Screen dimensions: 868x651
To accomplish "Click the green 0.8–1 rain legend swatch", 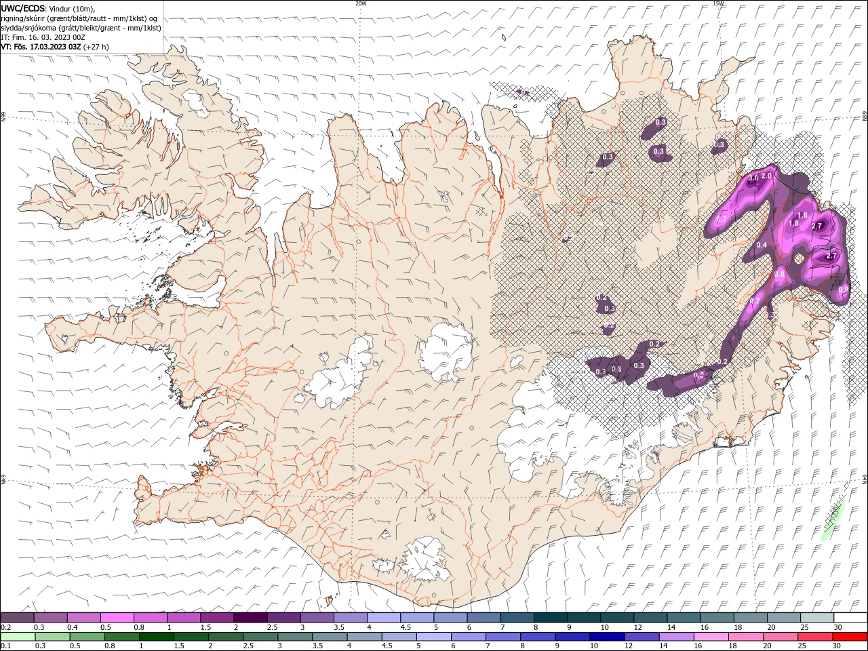I will (121, 637).
